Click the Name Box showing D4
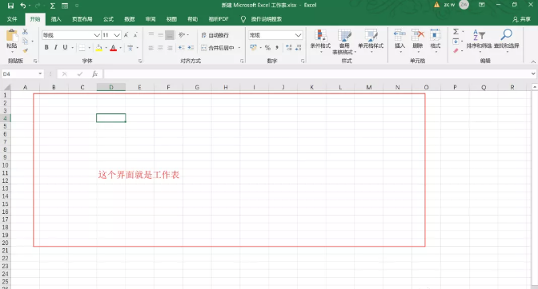The width and height of the screenshot is (538, 289). tap(22, 74)
